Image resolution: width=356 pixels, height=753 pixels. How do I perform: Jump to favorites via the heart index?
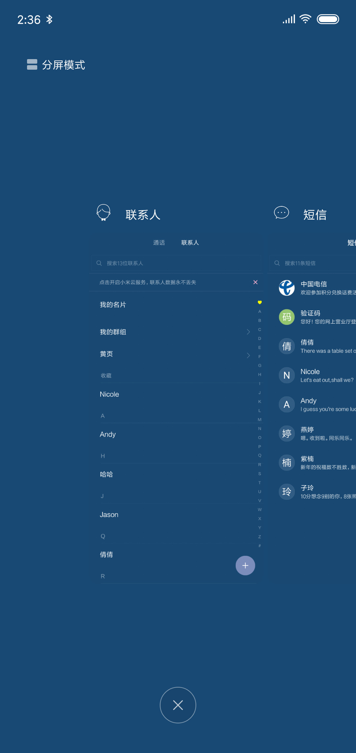click(x=260, y=302)
